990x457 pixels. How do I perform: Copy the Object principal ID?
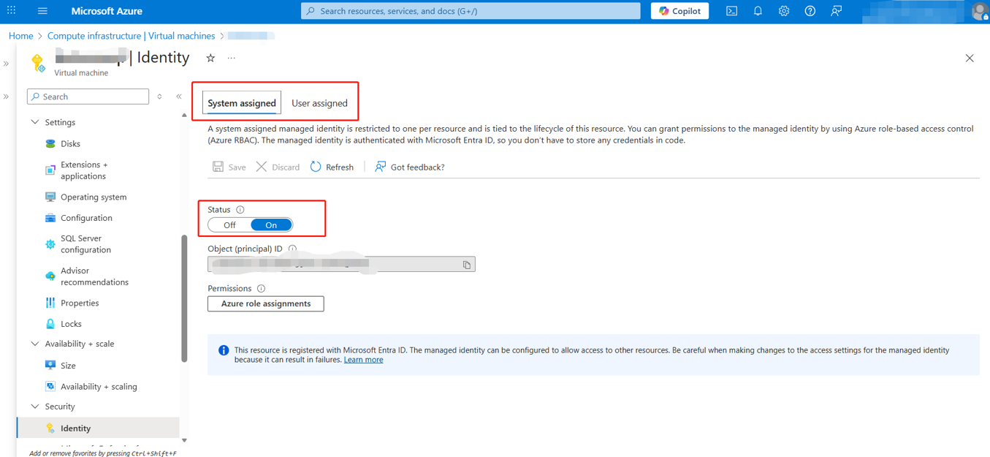click(467, 265)
